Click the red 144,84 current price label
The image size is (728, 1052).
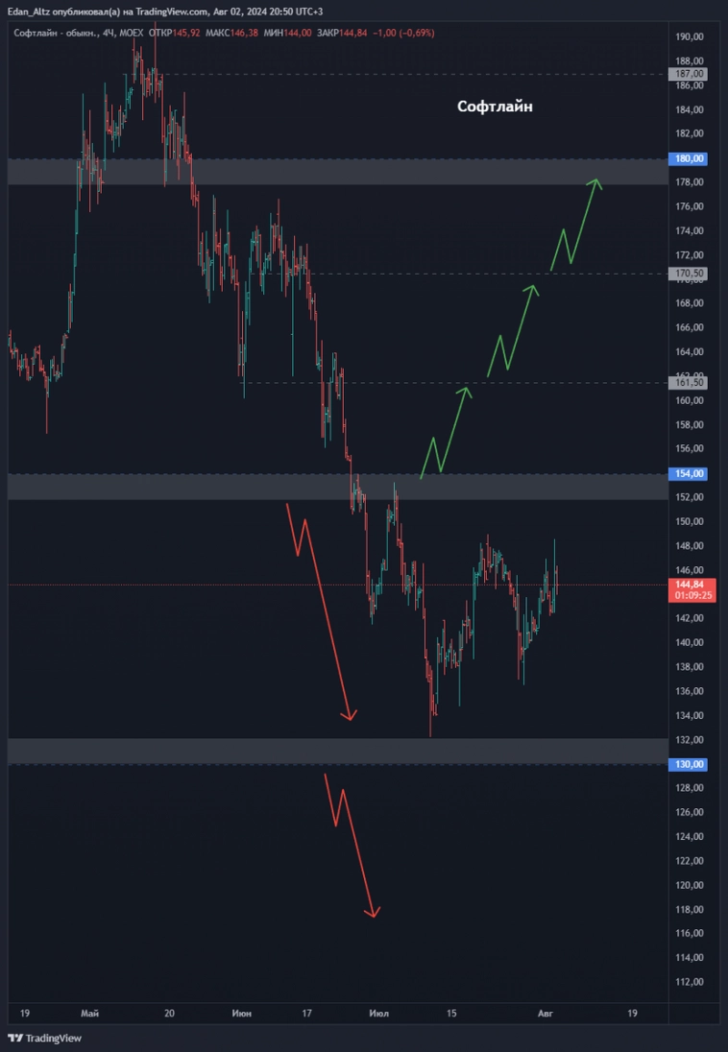coord(689,585)
